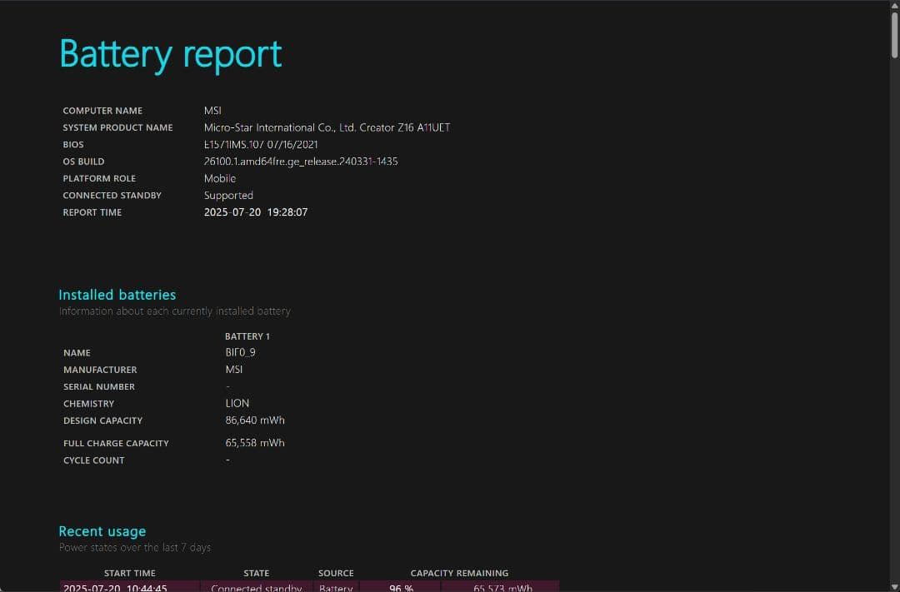900x592 pixels.
Task: Select the COMPUTER NAME label
Action: pos(102,111)
